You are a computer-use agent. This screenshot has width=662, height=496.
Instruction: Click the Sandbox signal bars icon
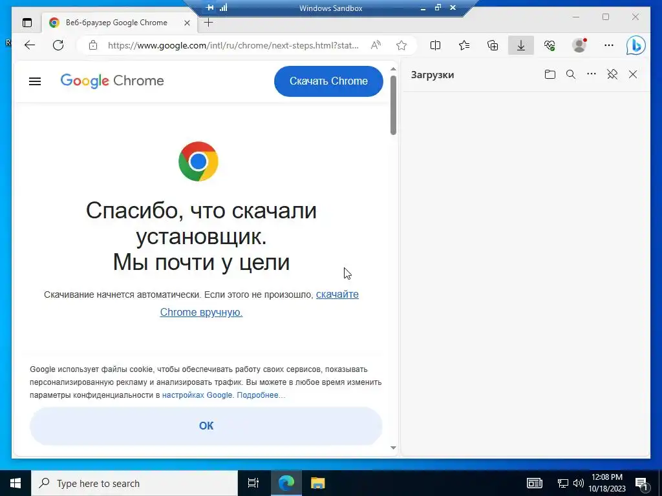[x=223, y=8]
